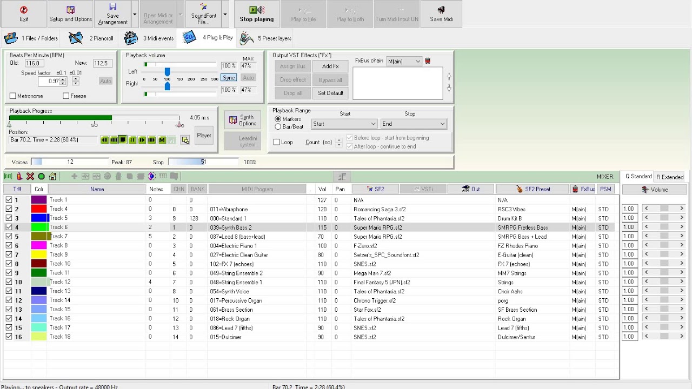Switch to the 5 Preset layers tab

click(x=266, y=38)
